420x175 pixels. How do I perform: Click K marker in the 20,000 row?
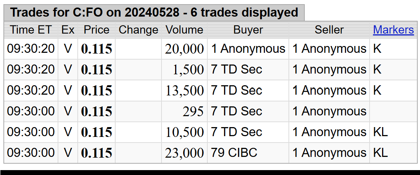click(377, 49)
